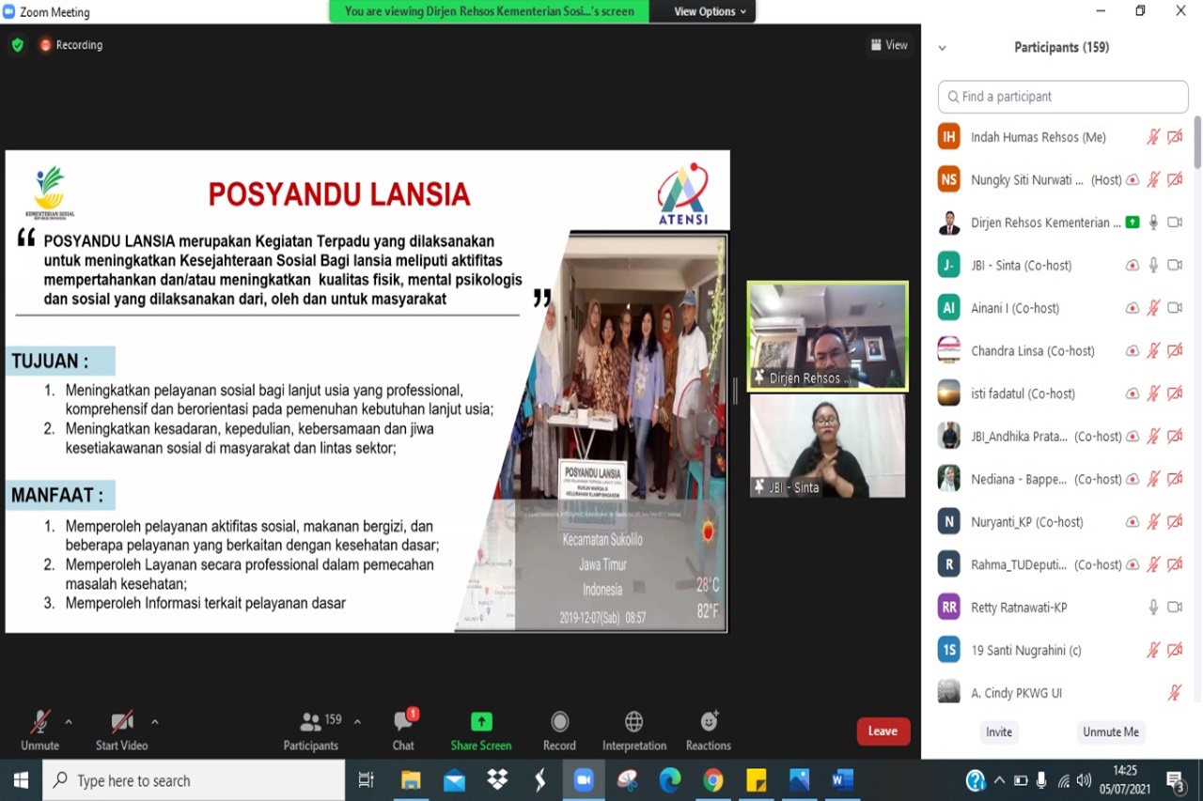Toggle the Participants panel button

[311, 731]
